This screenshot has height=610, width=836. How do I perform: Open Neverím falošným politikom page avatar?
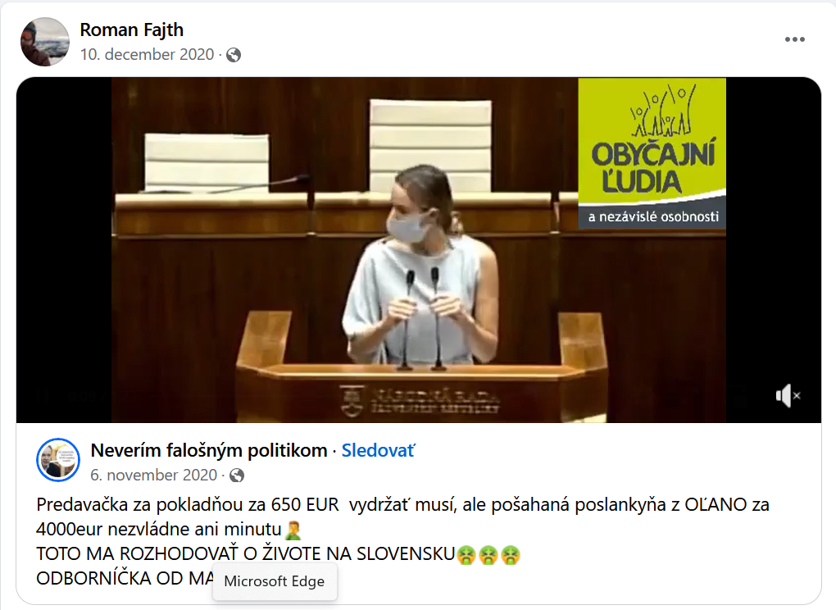58,460
